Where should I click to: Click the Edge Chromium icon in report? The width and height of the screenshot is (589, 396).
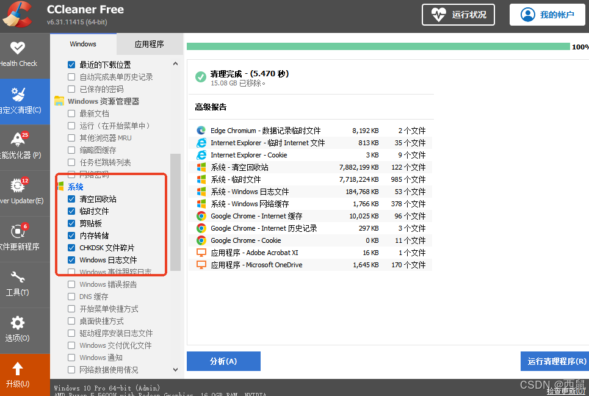click(x=201, y=130)
